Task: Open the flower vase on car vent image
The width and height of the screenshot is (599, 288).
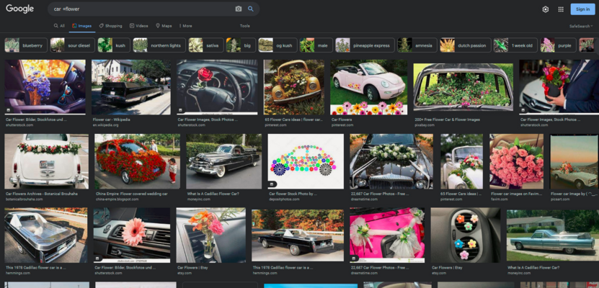Action: pyautogui.click(x=210, y=235)
